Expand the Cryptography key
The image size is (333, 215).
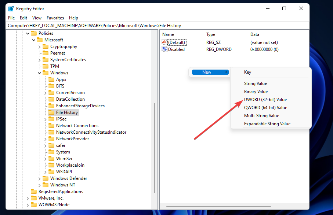[40, 47]
